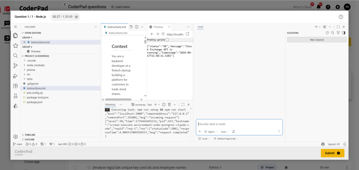Split the instructions.md editor to the right

136,27
